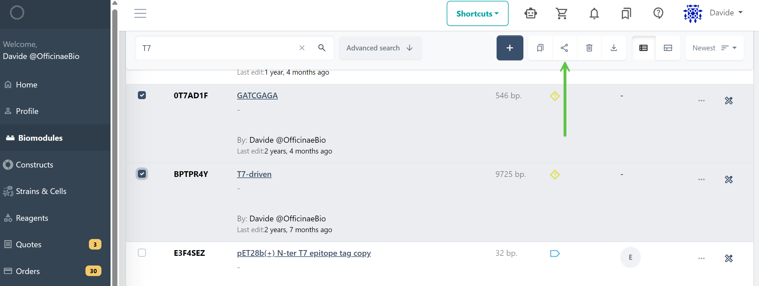
Task: Open Quotes in sidebar
Action: click(55, 244)
